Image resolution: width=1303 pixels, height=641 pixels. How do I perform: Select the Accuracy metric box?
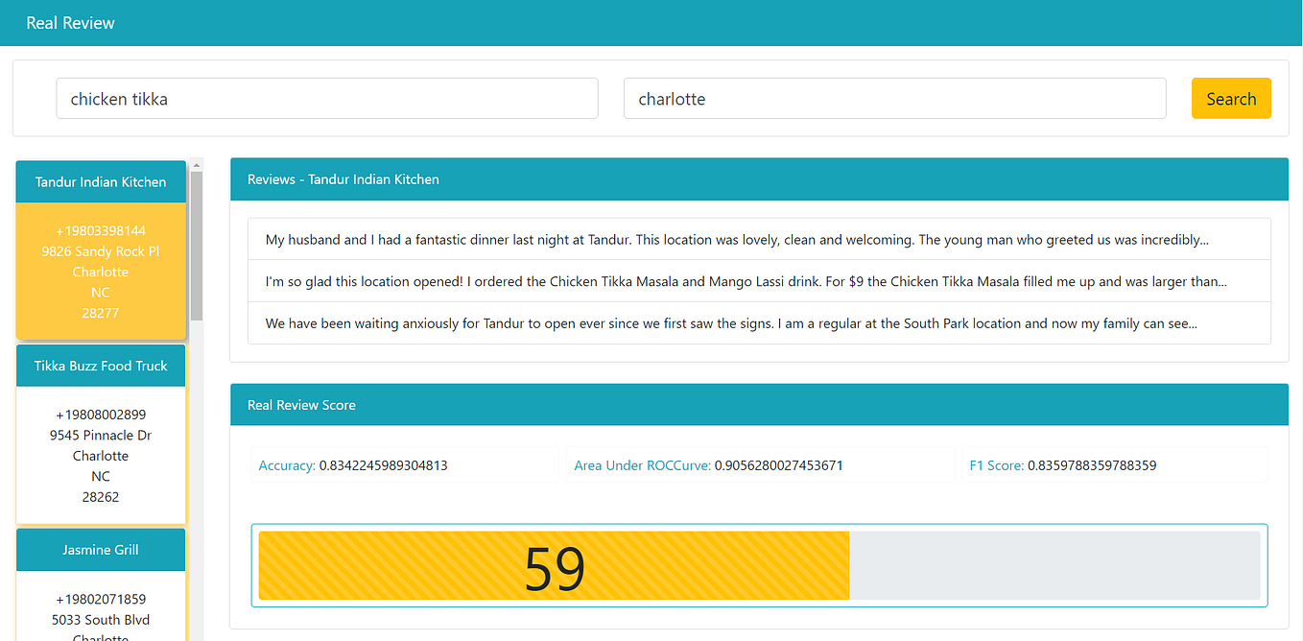coord(404,463)
